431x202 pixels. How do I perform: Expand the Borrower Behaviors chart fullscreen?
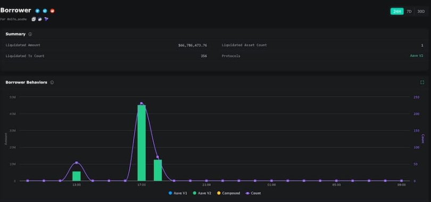pyautogui.click(x=422, y=82)
